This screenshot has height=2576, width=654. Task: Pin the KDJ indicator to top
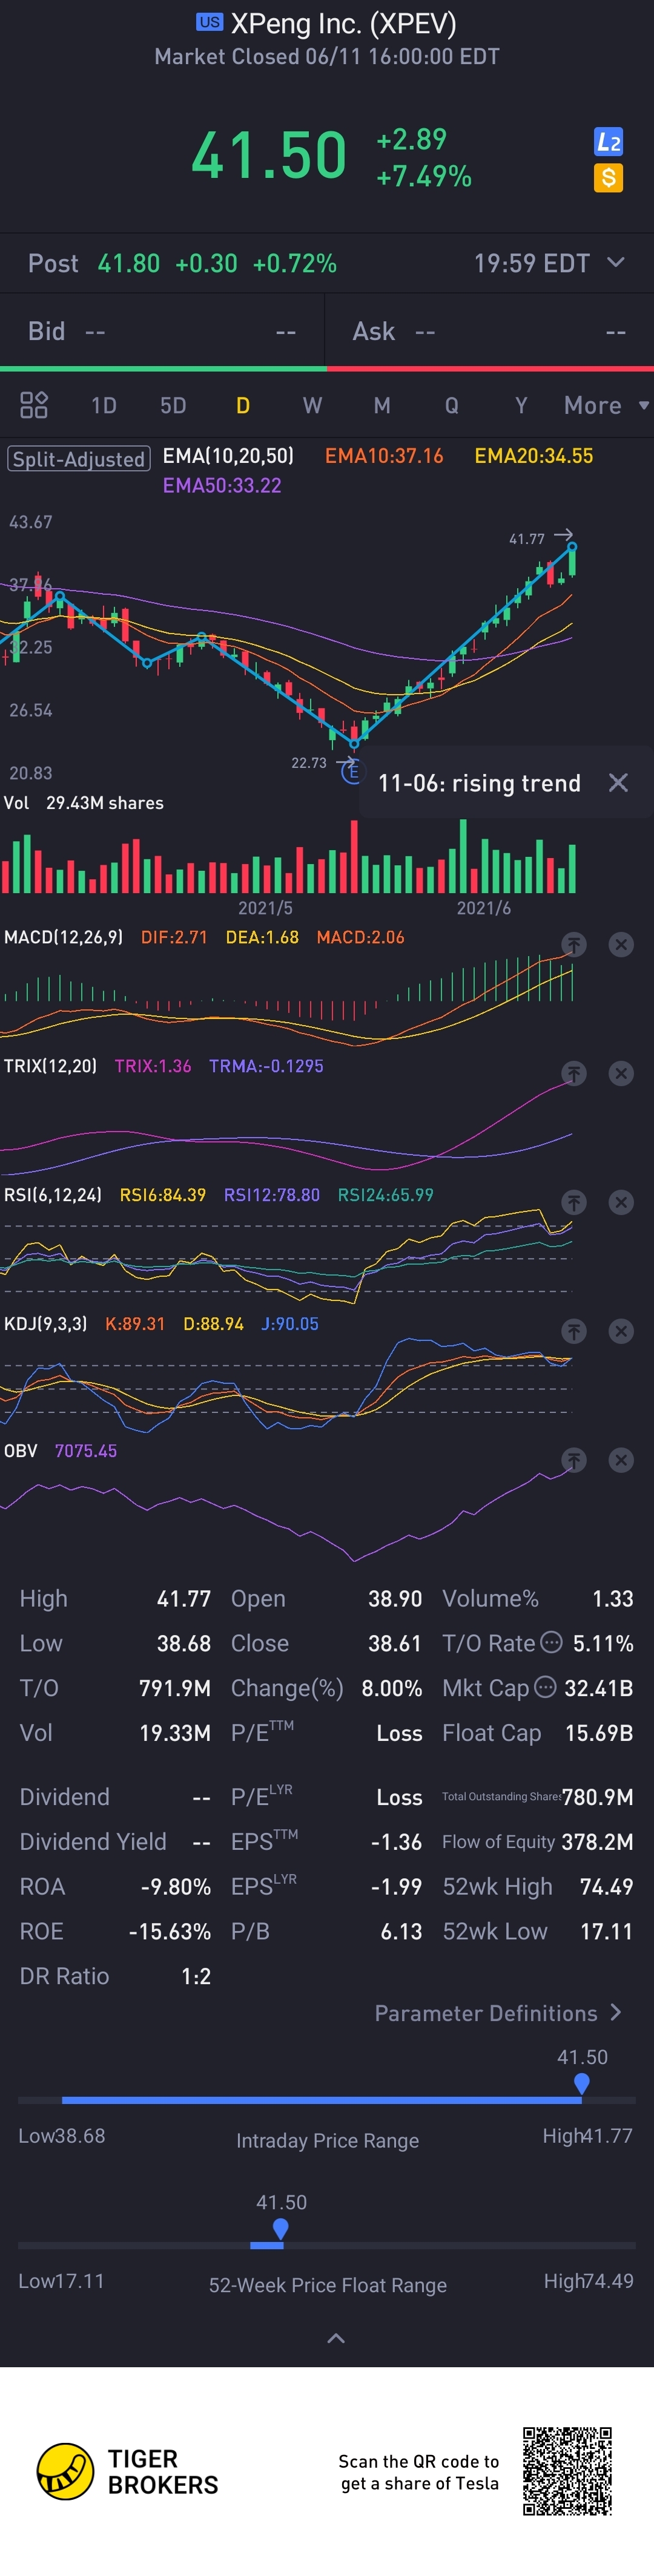573,1331
